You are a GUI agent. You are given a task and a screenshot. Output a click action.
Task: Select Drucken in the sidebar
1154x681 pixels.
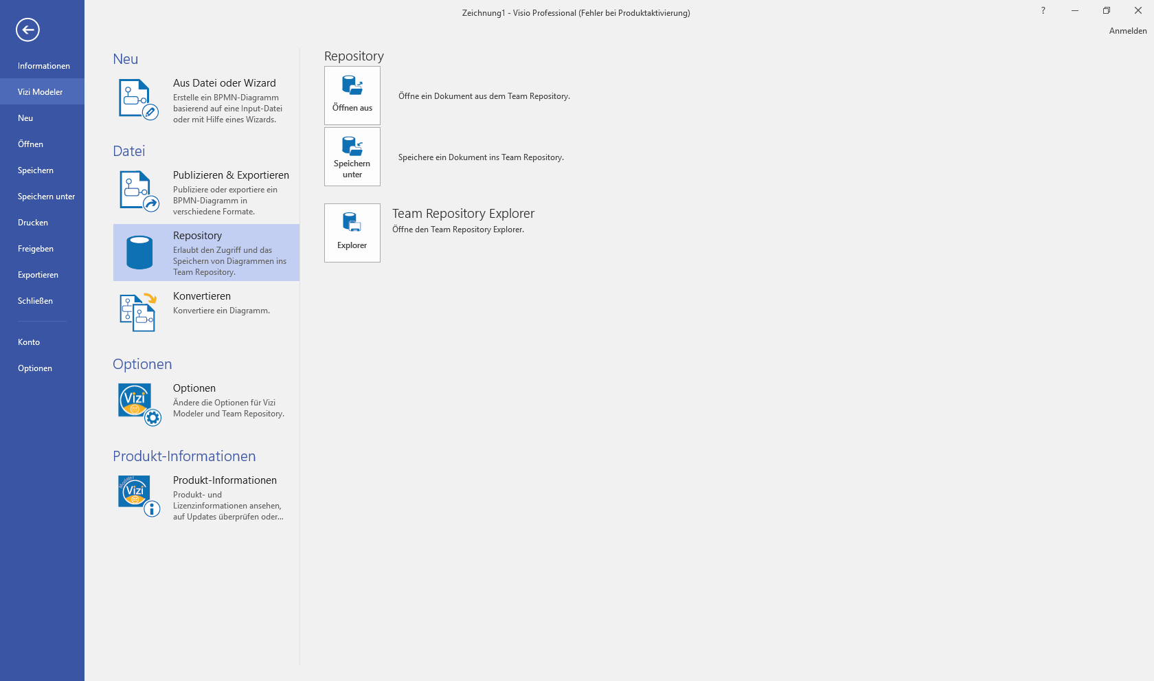tap(43, 223)
